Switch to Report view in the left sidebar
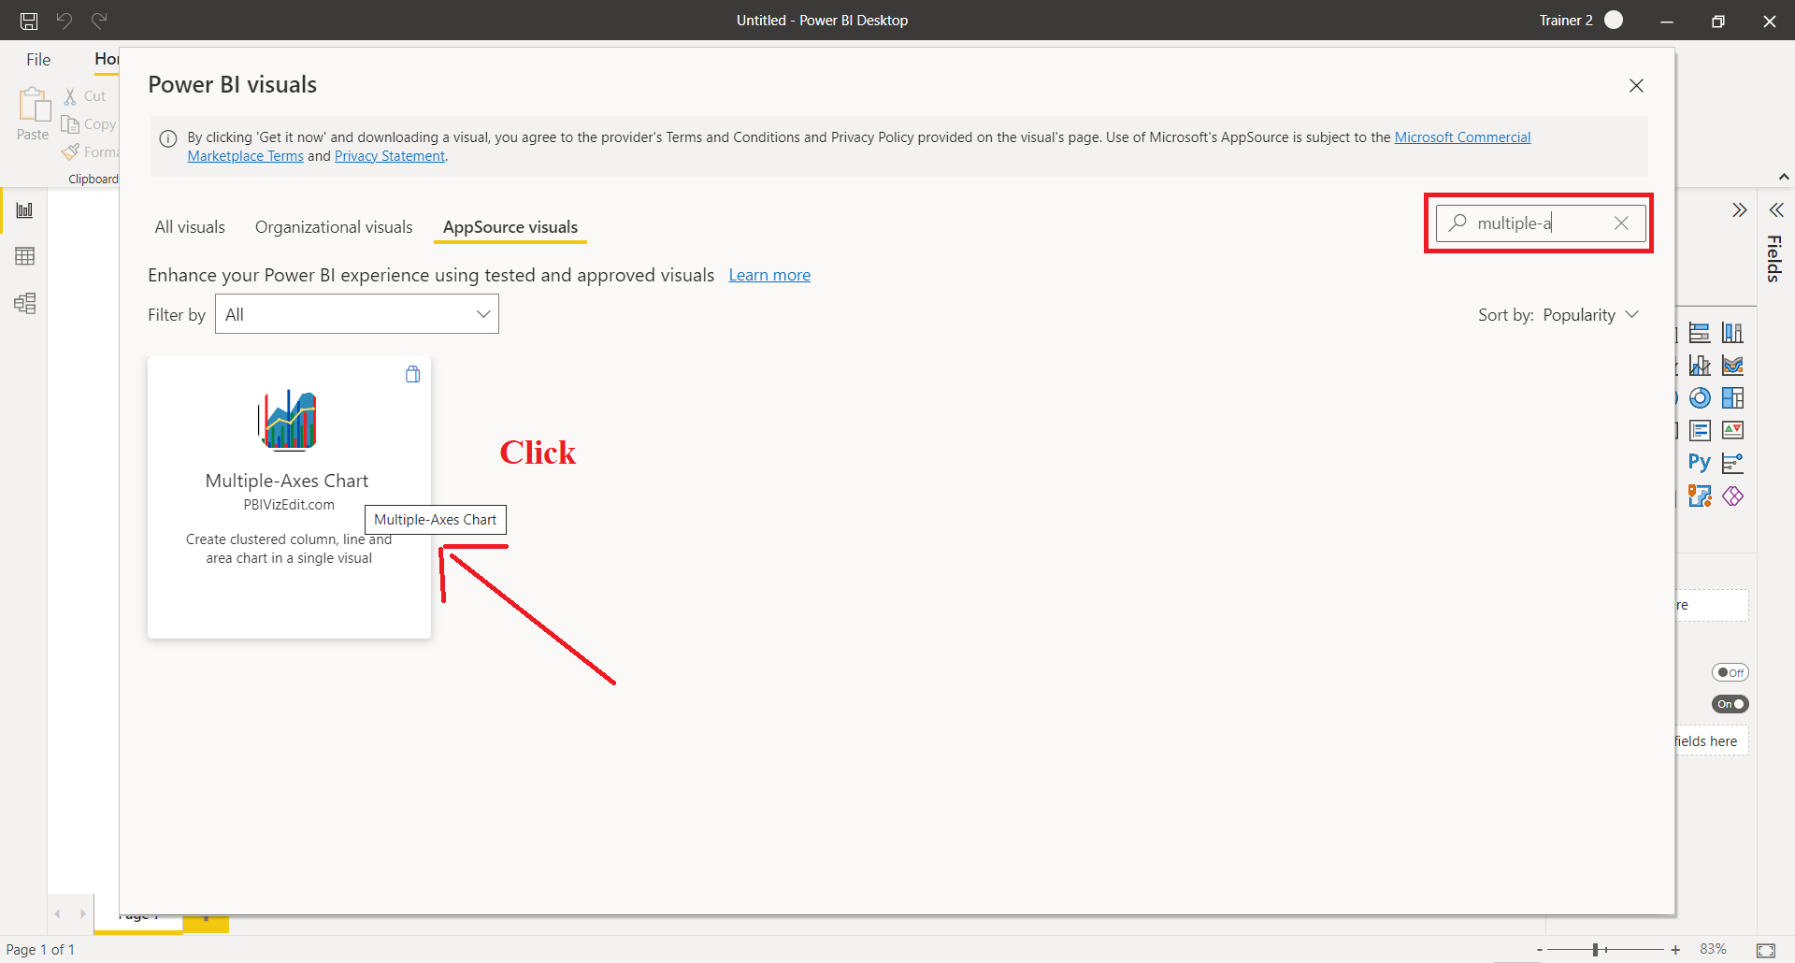 pyautogui.click(x=25, y=209)
